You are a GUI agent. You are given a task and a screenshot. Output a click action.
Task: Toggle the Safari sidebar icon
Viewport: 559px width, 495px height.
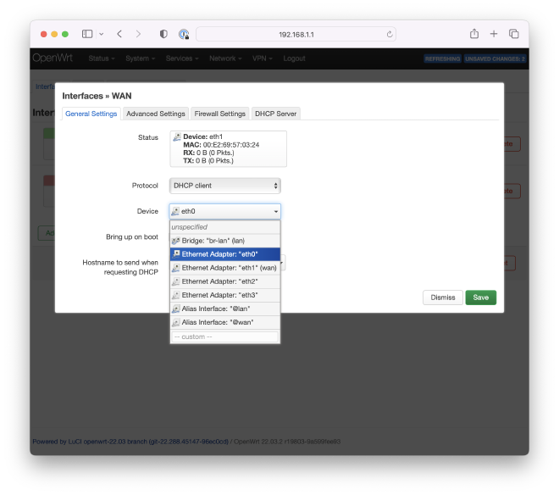tap(87, 34)
